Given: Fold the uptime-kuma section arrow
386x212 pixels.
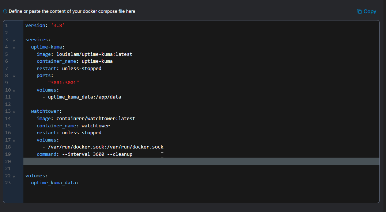Looking at the screenshot, I should 14,47.
